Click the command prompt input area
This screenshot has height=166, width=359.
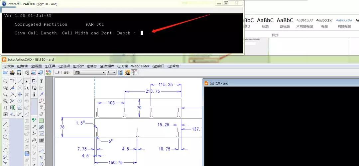pyautogui.click(x=142, y=33)
